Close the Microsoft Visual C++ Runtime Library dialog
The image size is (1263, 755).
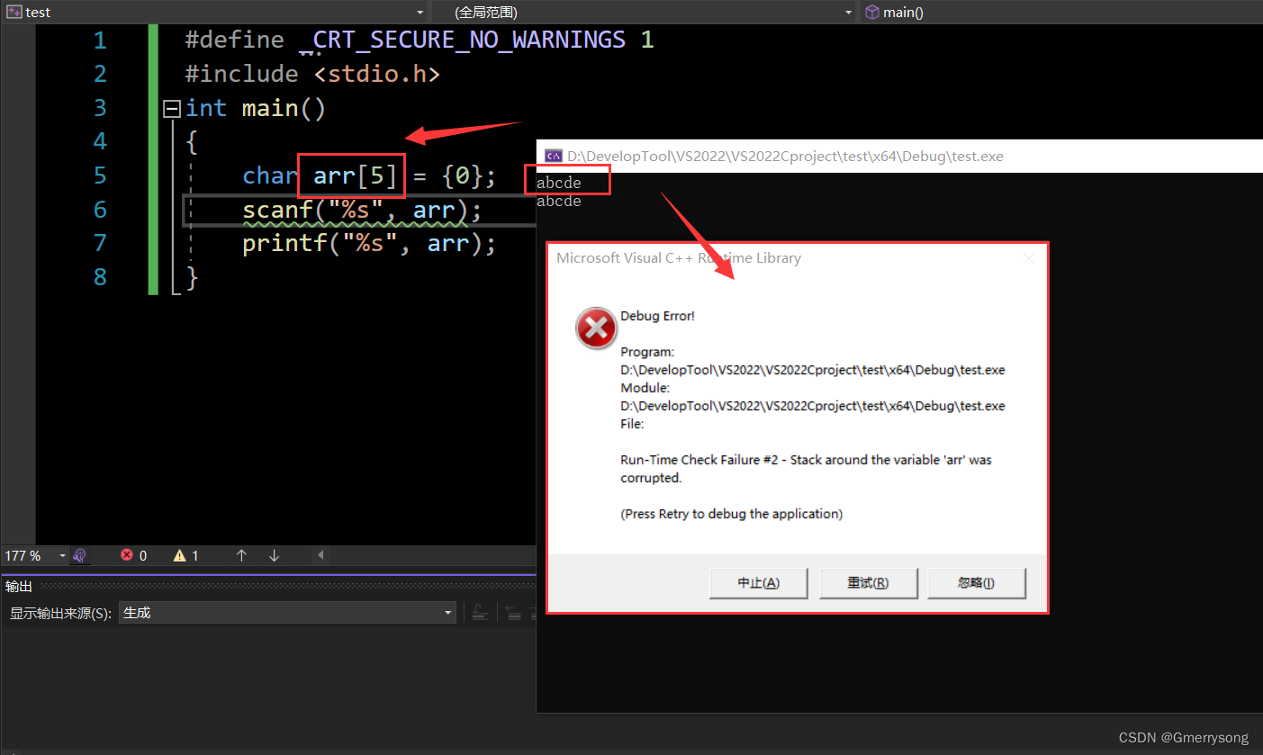[x=1029, y=258]
